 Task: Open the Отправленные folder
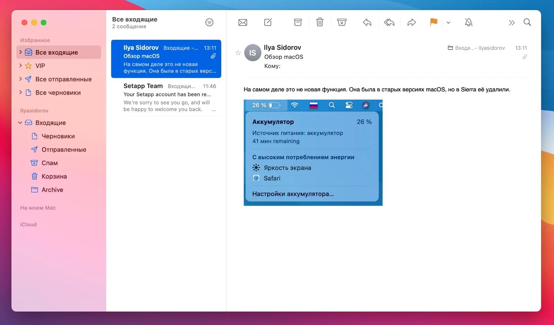point(59,150)
